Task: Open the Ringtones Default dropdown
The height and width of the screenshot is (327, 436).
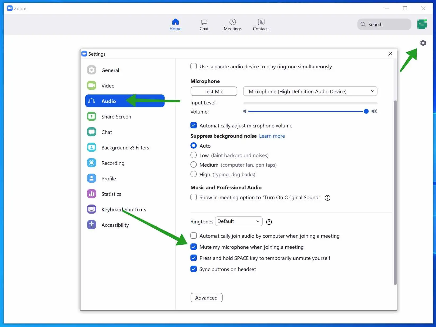Action: pyautogui.click(x=239, y=221)
